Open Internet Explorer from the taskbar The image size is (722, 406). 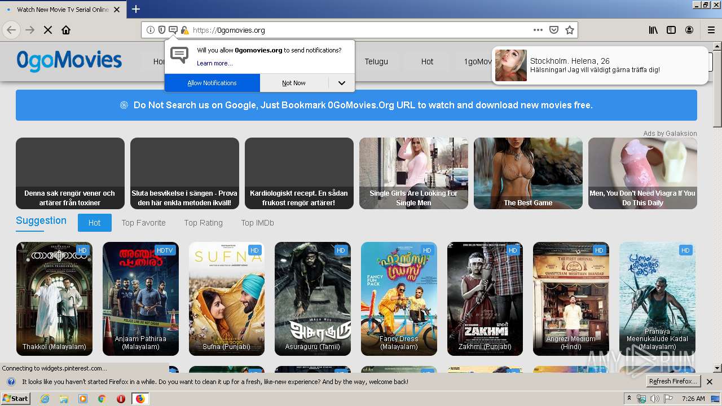pyautogui.click(x=45, y=399)
